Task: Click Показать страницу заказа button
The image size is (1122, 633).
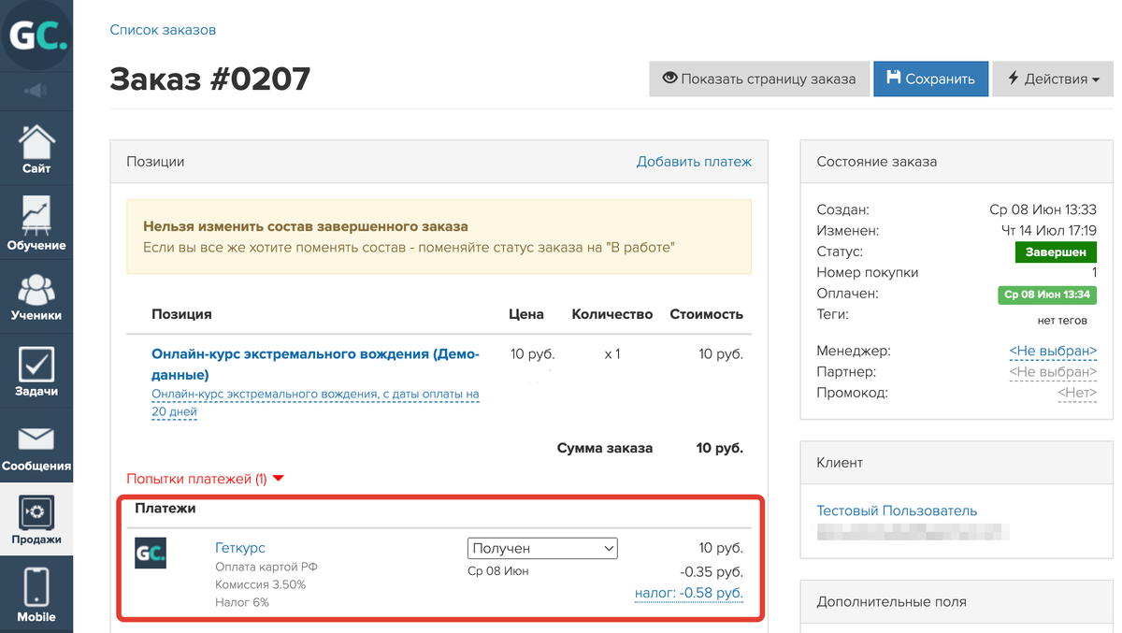Action: click(x=759, y=79)
